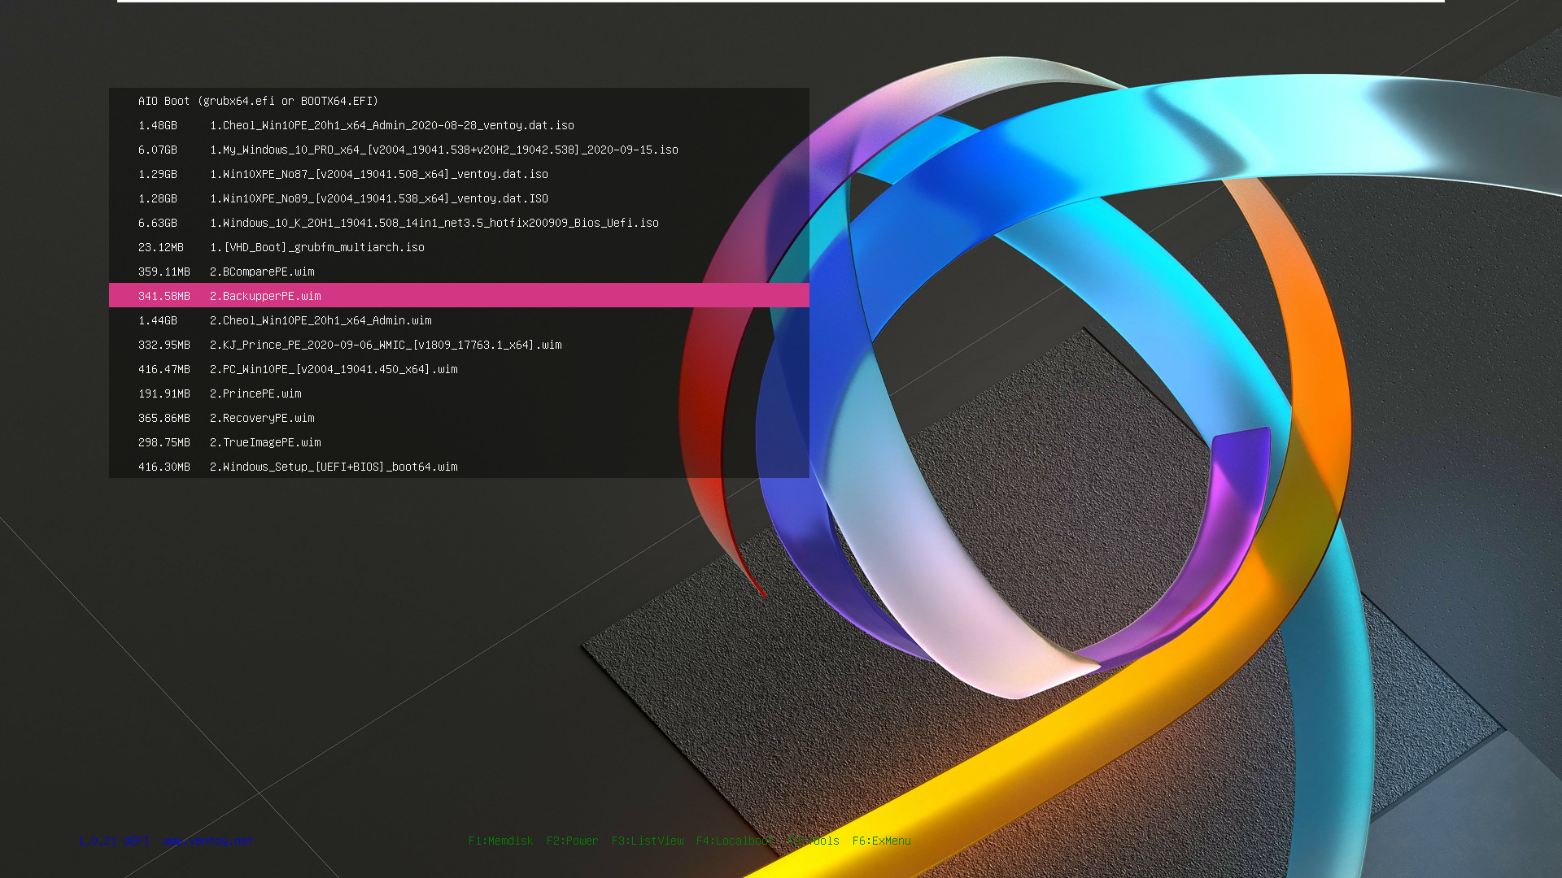Select 1.Cheol_Win10PE_20h1_x64_Admin ventoy.dat.iso entry

click(459, 125)
